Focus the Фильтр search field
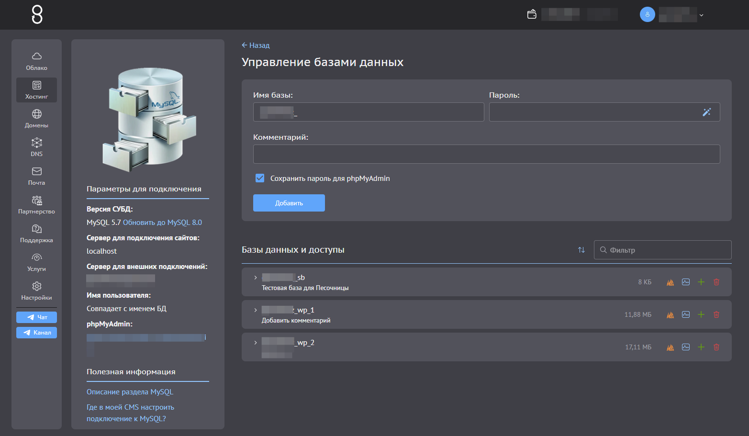The image size is (749, 436). pyautogui.click(x=663, y=250)
